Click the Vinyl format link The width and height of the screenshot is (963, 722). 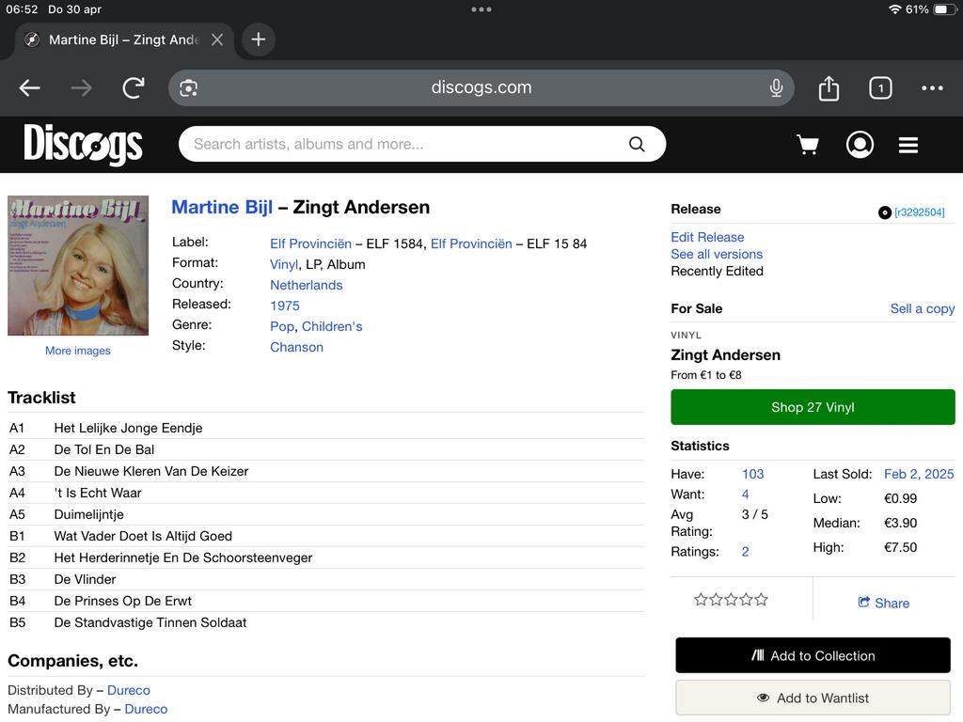tap(284, 264)
